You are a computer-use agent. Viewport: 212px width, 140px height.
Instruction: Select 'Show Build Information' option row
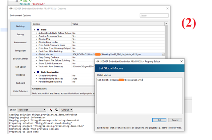click(x=63, y=63)
